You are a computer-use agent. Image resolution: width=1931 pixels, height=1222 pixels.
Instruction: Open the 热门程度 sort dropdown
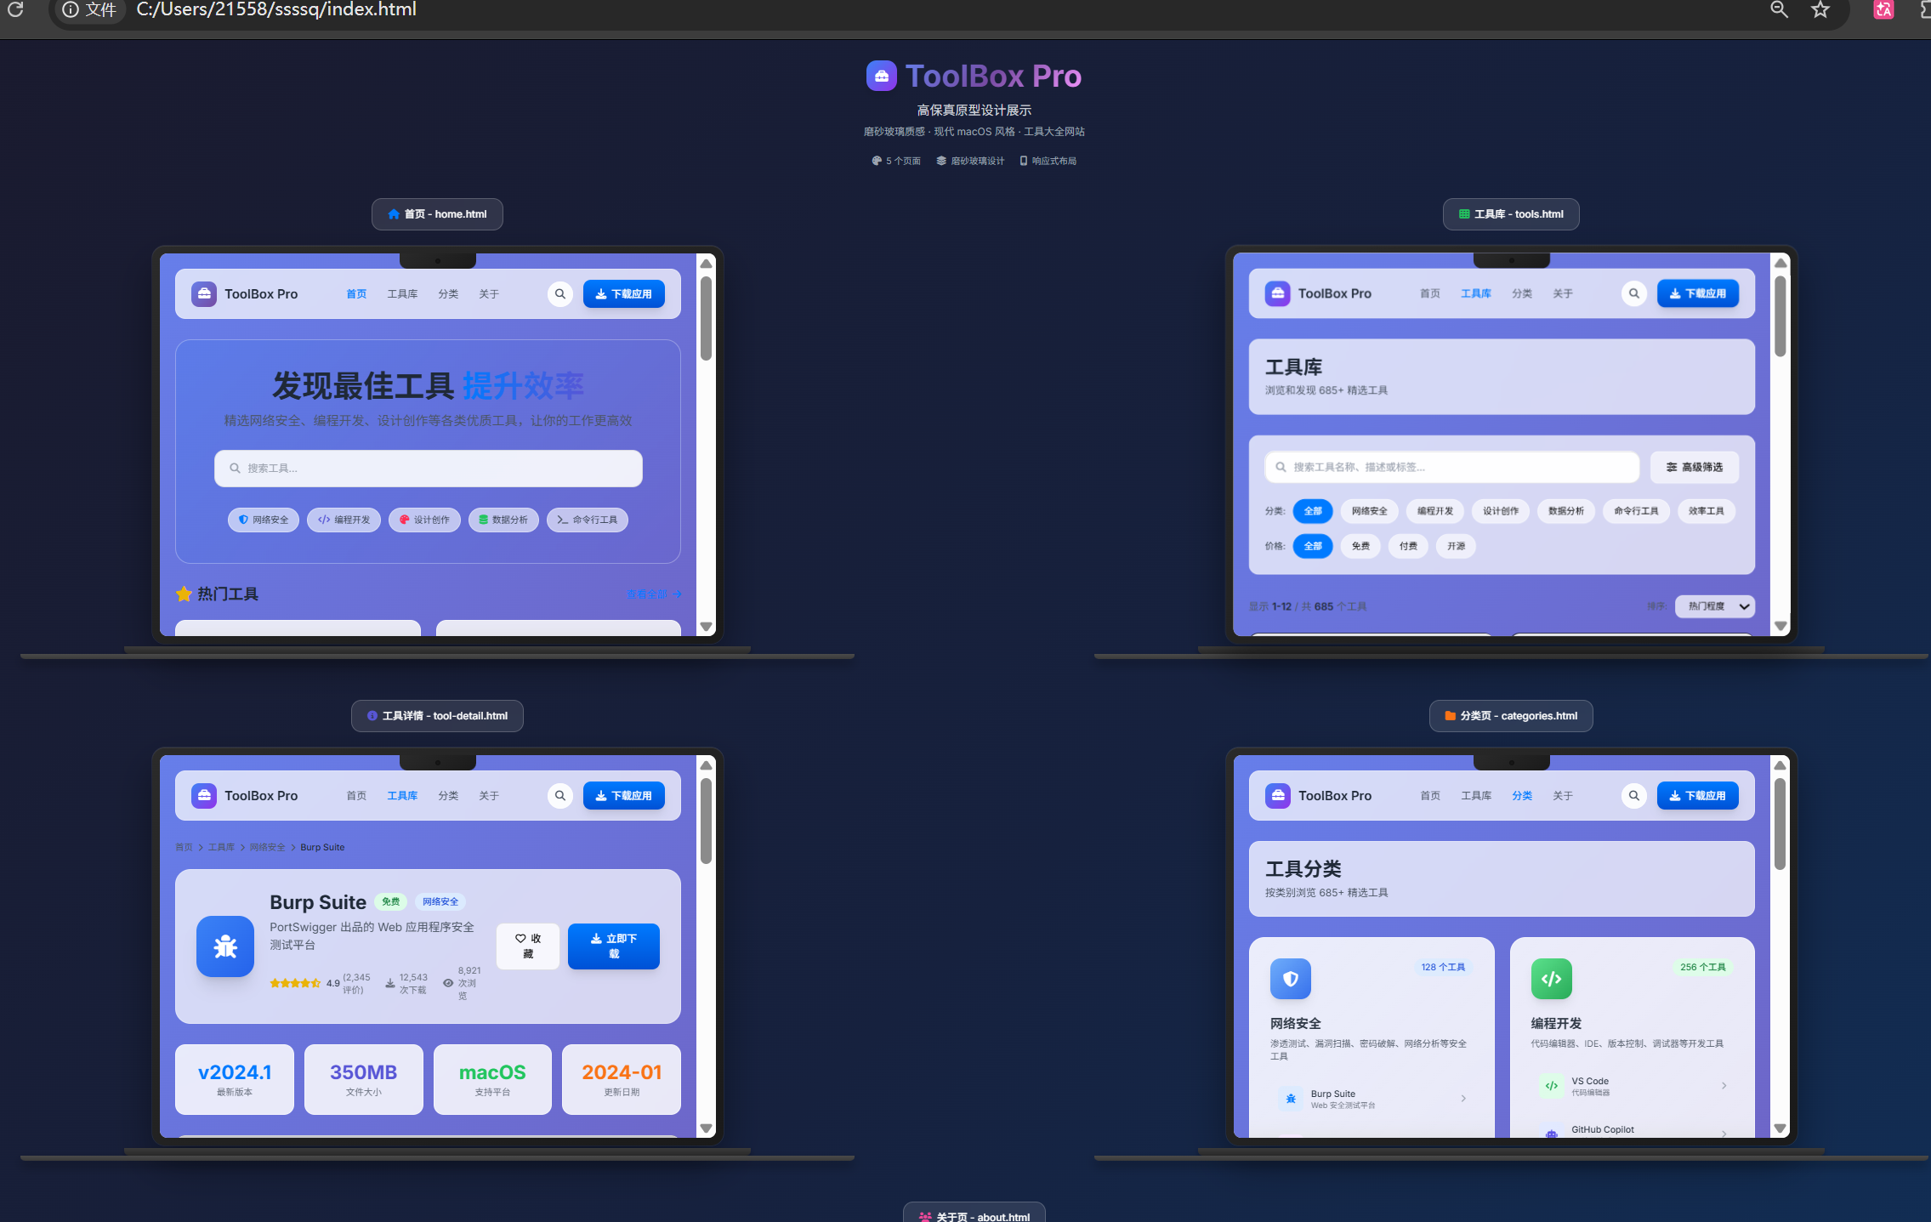coord(1715,606)
